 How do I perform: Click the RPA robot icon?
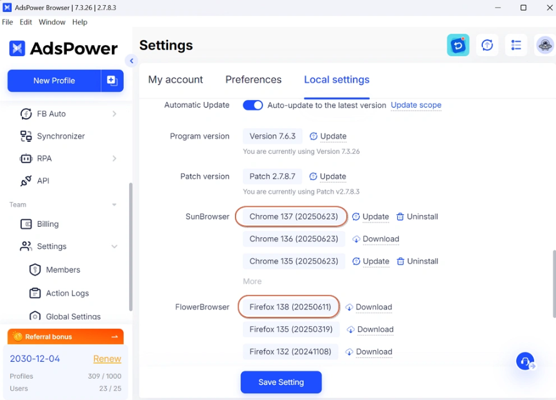pyautogui.click(x=26, y=159)
